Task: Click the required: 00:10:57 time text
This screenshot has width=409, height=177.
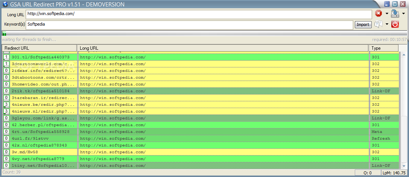Action: (x=389, y=40)
